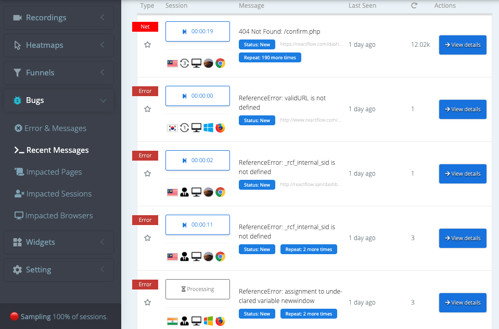Toggle star on the newwindow error row
Image resolution: width=499 pixels, height=329 pixels.
tap(147, 302)
